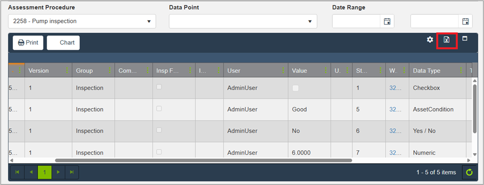Select the 'Good' value cell
This screenshot has width=484, height=185.
pos(309,109)
